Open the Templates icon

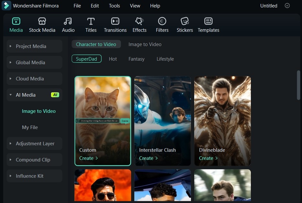[x=208, y=21]
